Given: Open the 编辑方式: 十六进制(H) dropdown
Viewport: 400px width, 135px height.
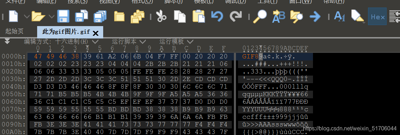Looking at the screenshot, I should 61,42.
